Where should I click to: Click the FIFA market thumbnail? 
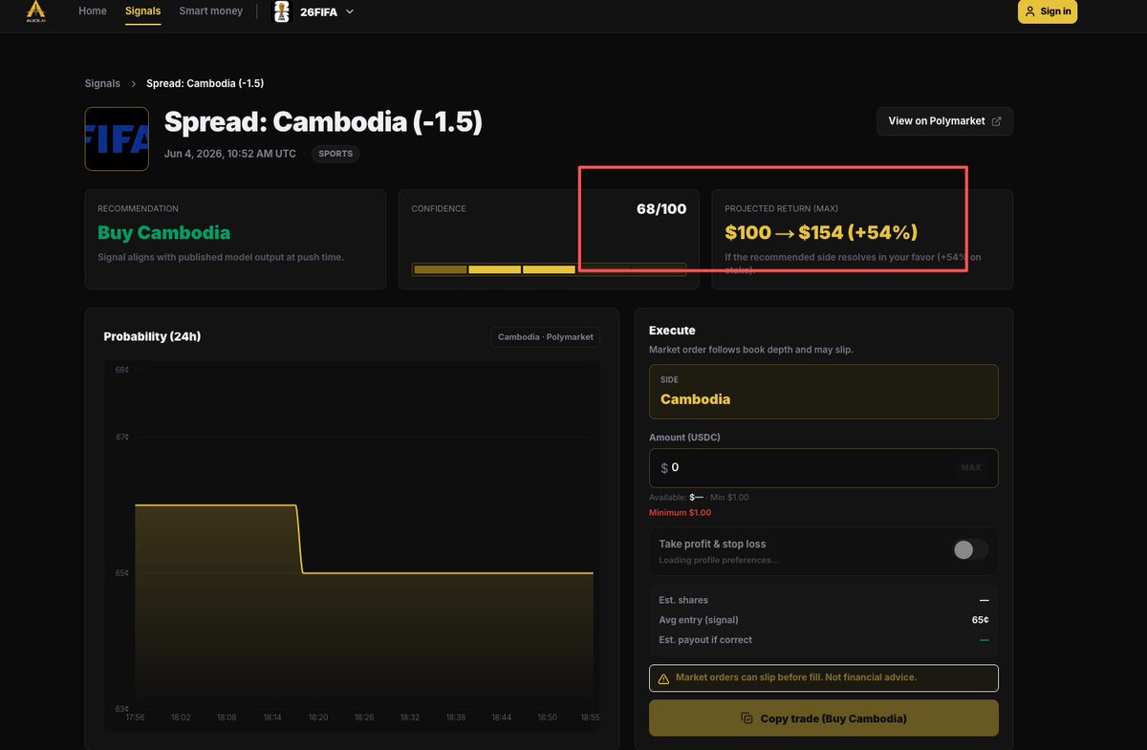(117, 139)
